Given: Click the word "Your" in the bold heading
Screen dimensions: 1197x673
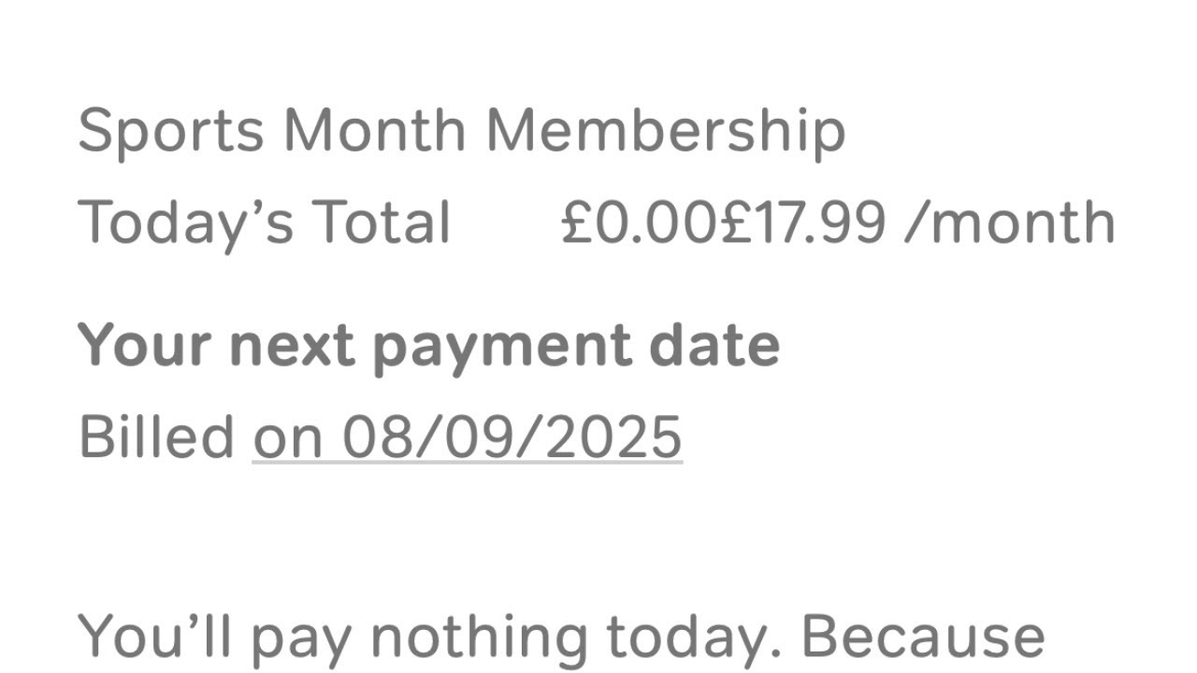Looking at the screenshot, I should (x=144, y=345).
